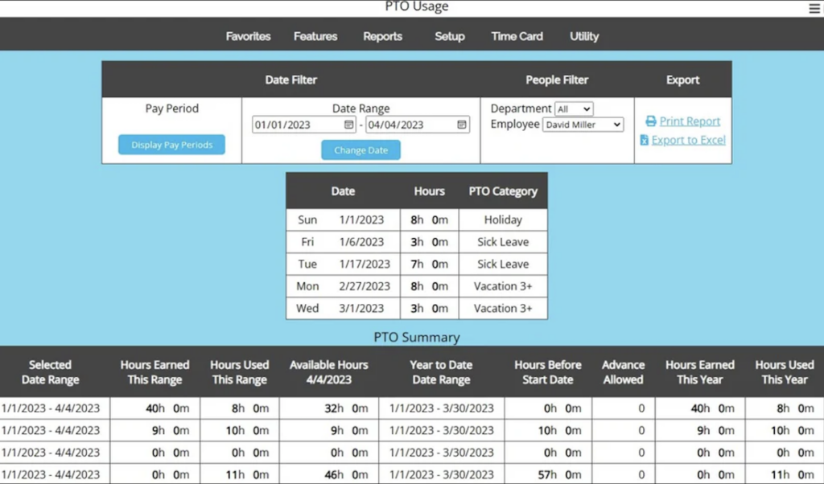Screen dimensions: 824x484
Task: Click the Display Pay Periods button
Action: 171,145
